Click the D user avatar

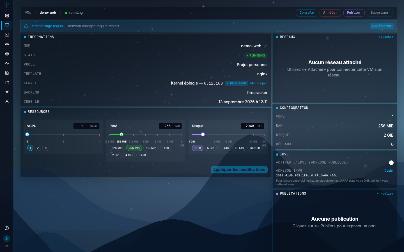(7, 239)
